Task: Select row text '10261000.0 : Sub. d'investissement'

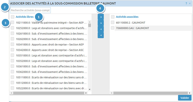Action: 51,34
